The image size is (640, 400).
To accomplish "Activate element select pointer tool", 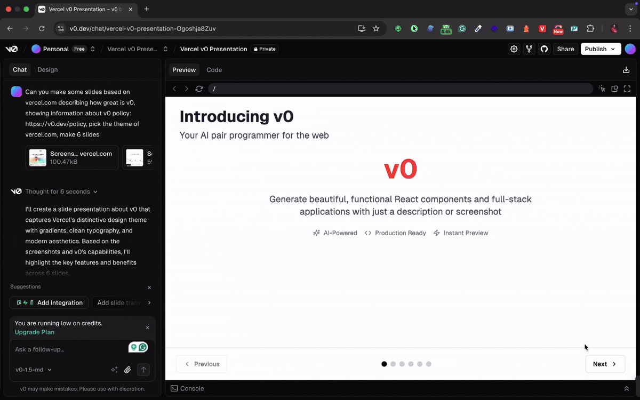I will [x=602, y=89].
